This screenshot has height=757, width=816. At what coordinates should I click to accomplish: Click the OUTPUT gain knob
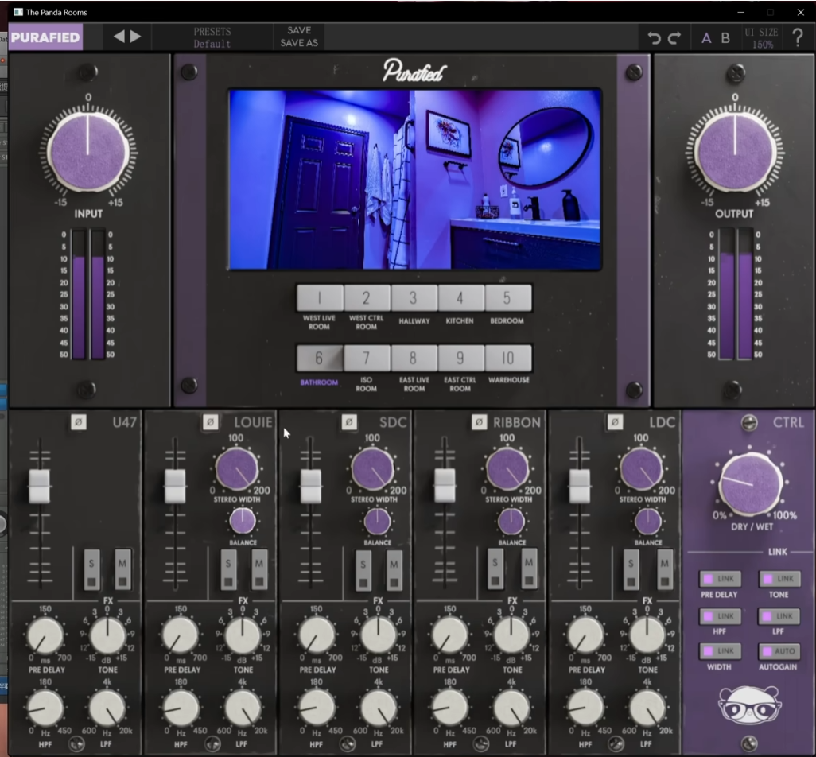[x=735, y=153]
